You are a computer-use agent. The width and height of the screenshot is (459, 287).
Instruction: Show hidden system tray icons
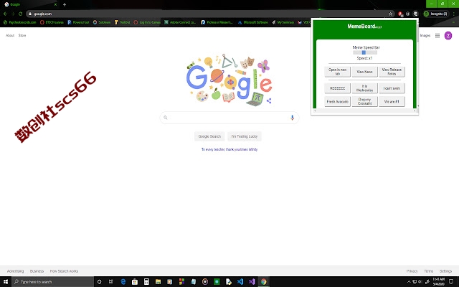(409, 282)
